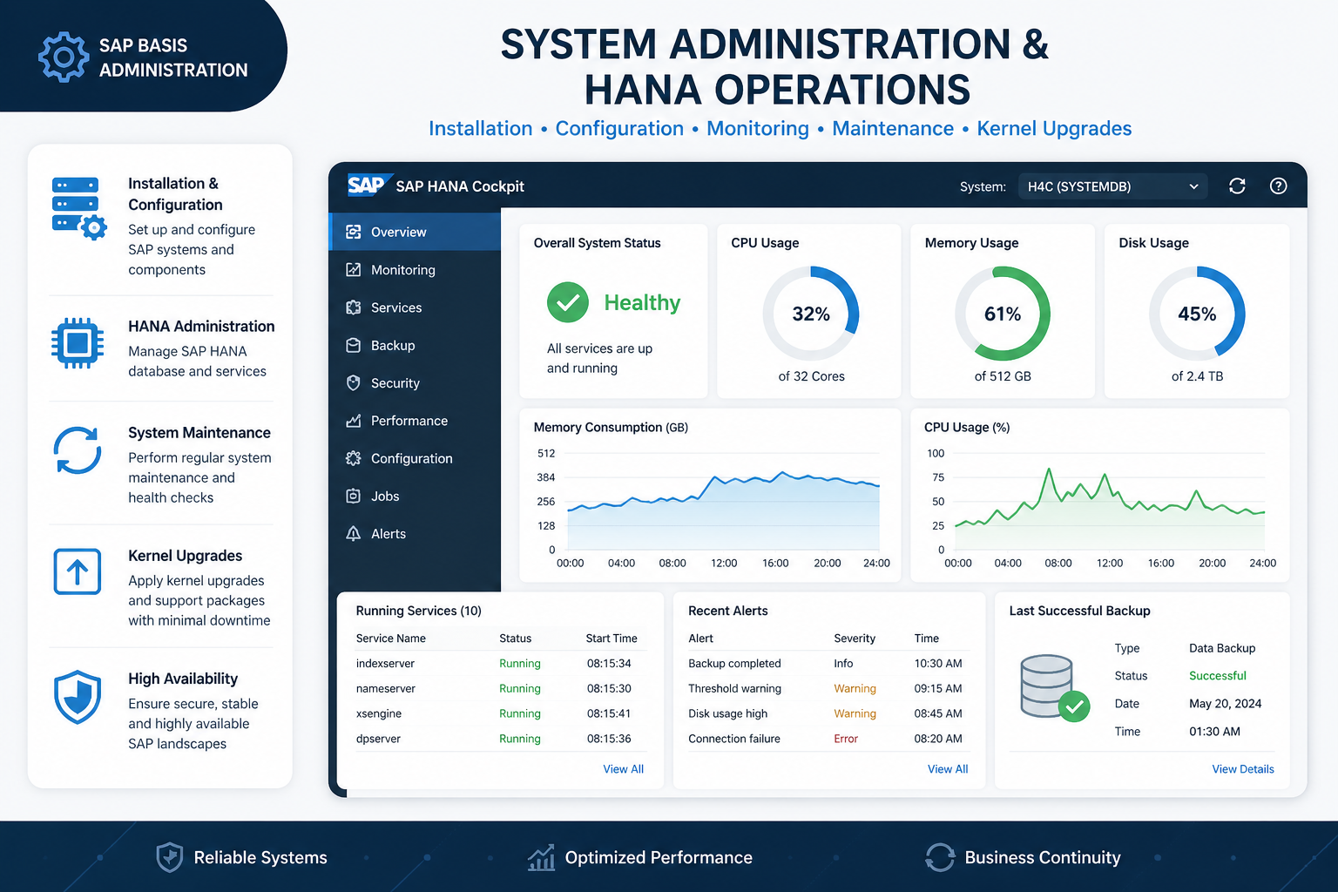Click the Installation & Configuration server icon
1338x892 pixels.
pos(78,208)
